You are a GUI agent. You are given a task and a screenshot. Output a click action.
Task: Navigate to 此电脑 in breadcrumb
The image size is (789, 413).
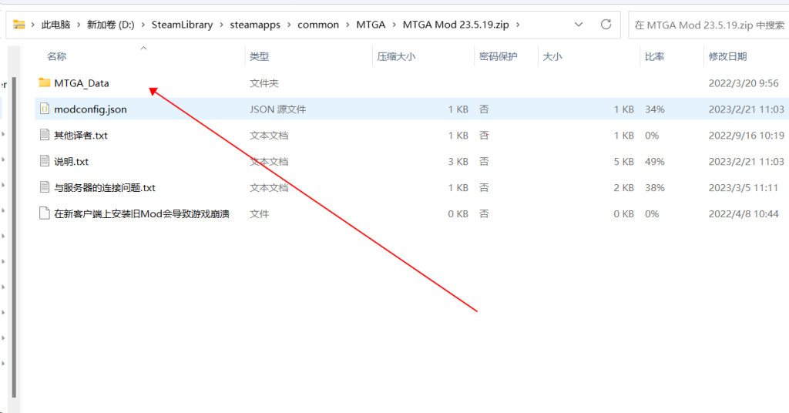(x=55, y=25)
